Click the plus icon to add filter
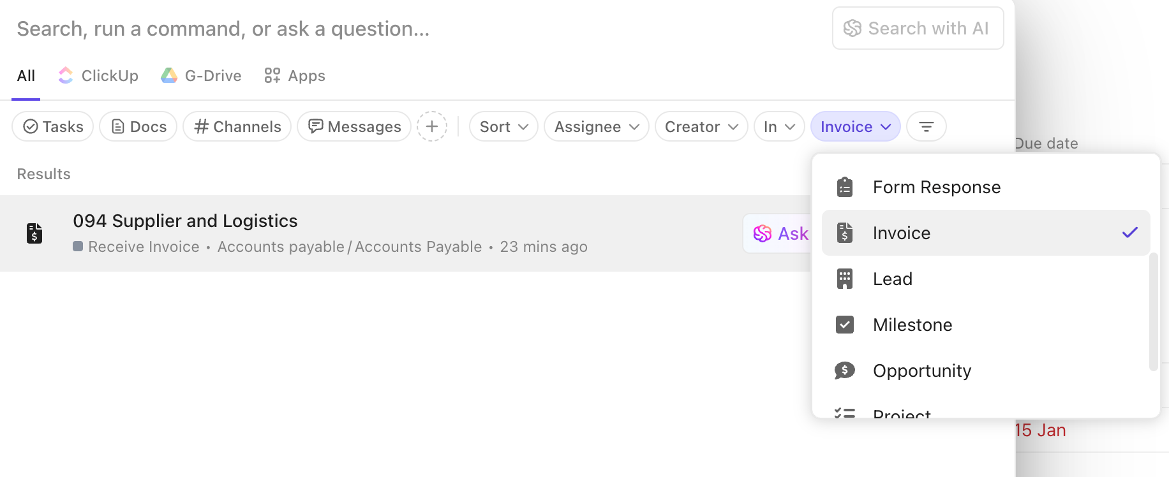Image resolution: width=1169 pixels, height=477 pixels. (432, 127)
